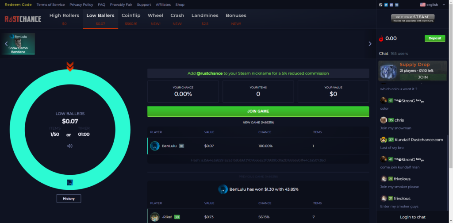Click BenLulu player name in table
453x223 pixels.
point(169,146)
